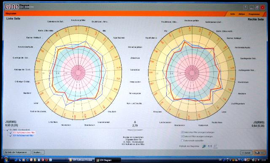
Task: Click the help question mark icon
Action: point(246,8)
